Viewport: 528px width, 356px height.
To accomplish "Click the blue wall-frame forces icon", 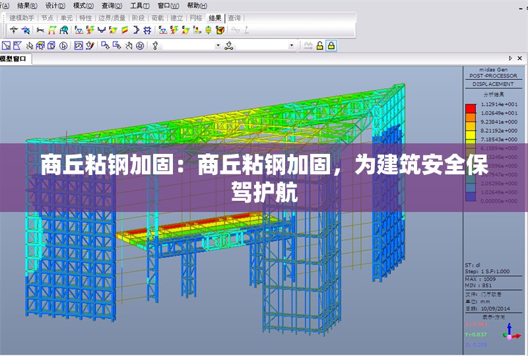I will coord(147,30).
